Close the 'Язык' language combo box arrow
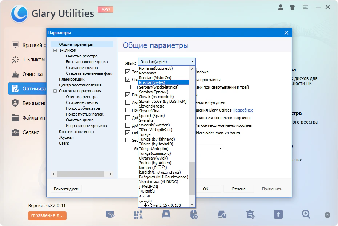 [x=192, y=62]
